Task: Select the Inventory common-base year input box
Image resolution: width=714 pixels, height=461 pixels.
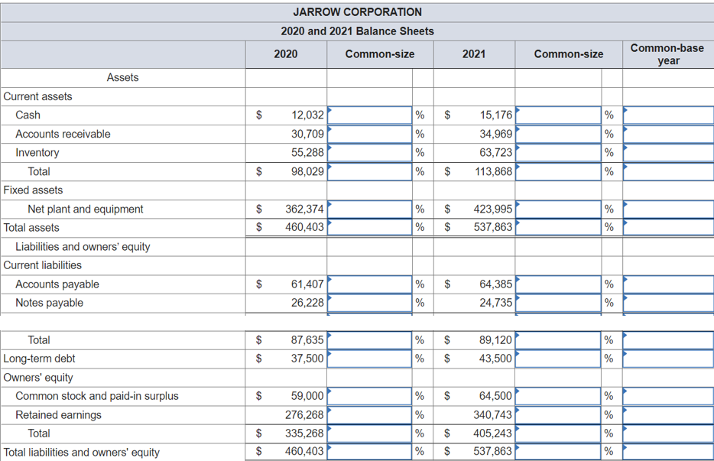Action: click(x=667, y=152)
